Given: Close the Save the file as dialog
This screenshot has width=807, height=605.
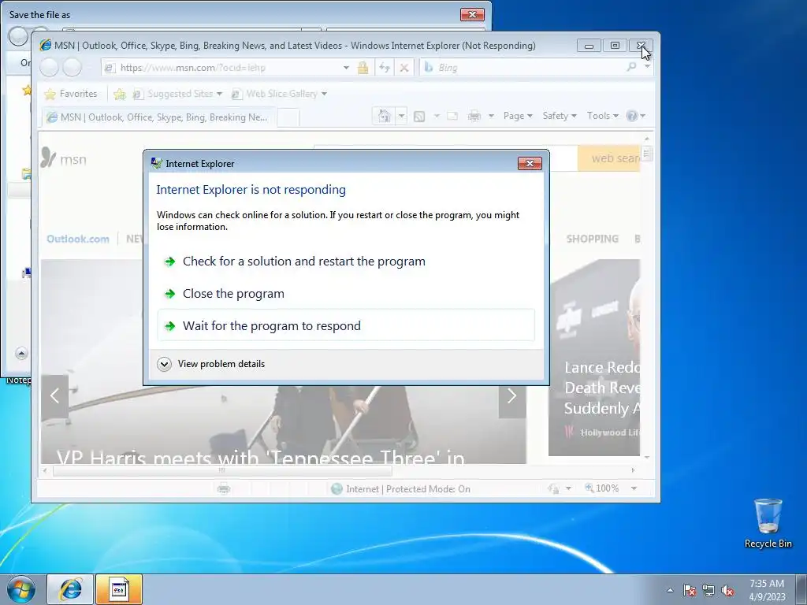Looking at the screenshot, I should pyautogui.click(x=472, y=14).
